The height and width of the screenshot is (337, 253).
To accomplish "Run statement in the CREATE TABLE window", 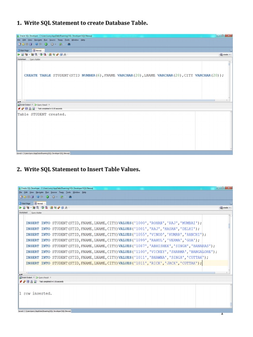I will tap(19, 55).
